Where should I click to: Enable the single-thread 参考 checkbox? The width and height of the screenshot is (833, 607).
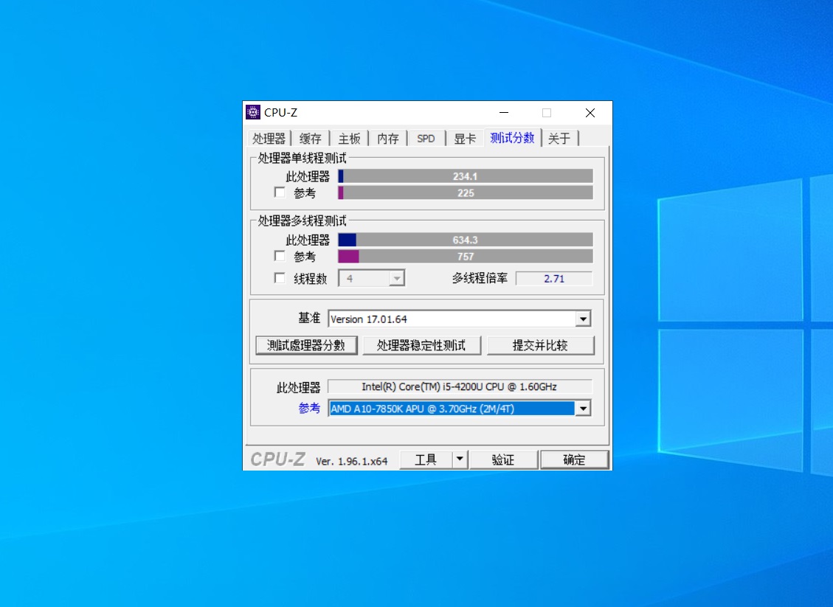coord(280,192)
